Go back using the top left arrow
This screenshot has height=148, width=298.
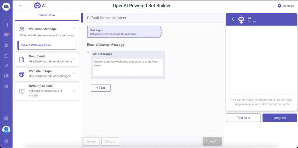pyautogui.click(x=21, y=6)
